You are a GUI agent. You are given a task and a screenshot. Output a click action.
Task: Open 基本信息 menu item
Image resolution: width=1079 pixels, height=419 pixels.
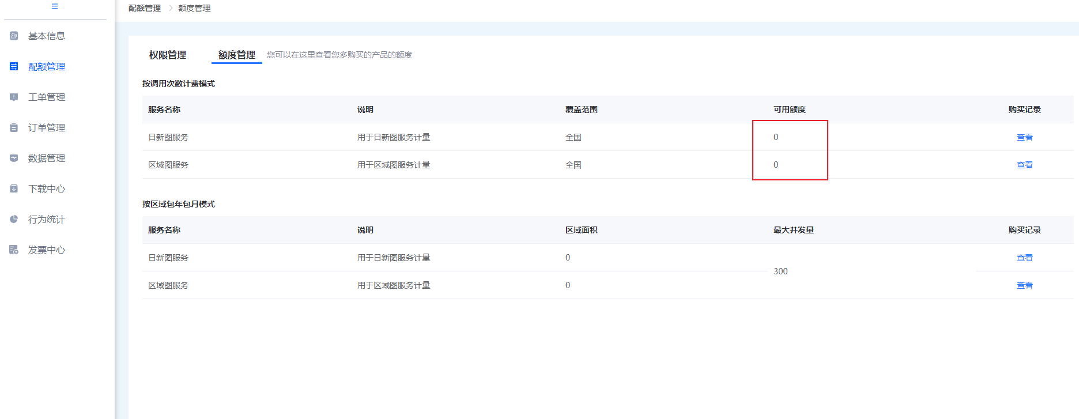pos(47,36)
